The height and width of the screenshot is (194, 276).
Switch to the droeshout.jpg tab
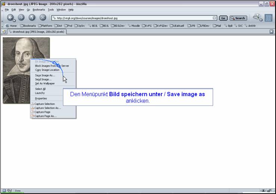[x=35, y=32]
